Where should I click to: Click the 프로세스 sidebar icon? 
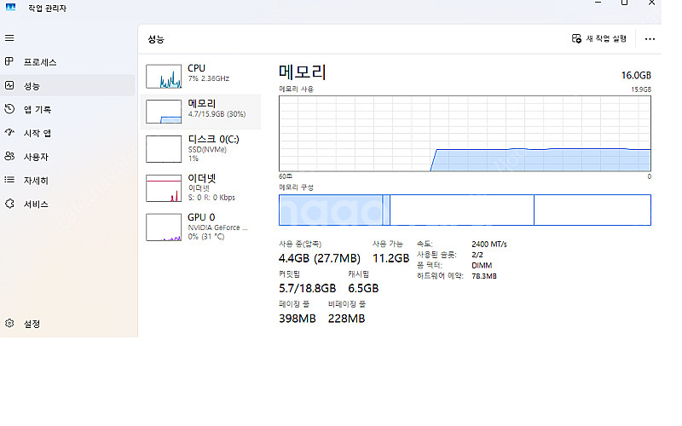(x=9, y=61)
